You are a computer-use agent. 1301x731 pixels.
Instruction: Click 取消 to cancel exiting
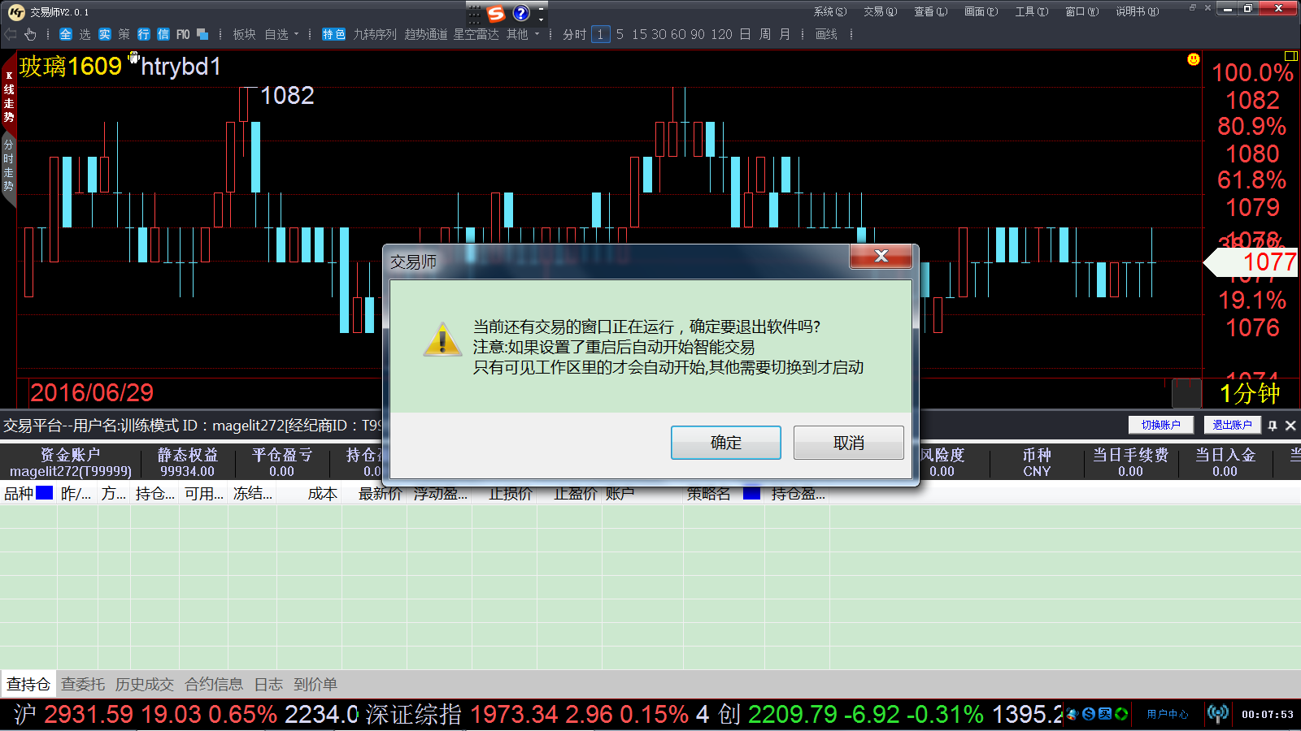[x=848, y=443]
